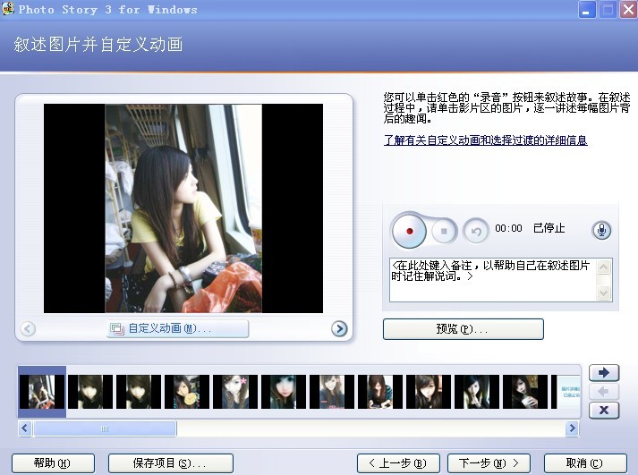This screenshot has height=475, width=638.
Task: Click filmstrip scrollbar left arrow
Action: [24, 429]
